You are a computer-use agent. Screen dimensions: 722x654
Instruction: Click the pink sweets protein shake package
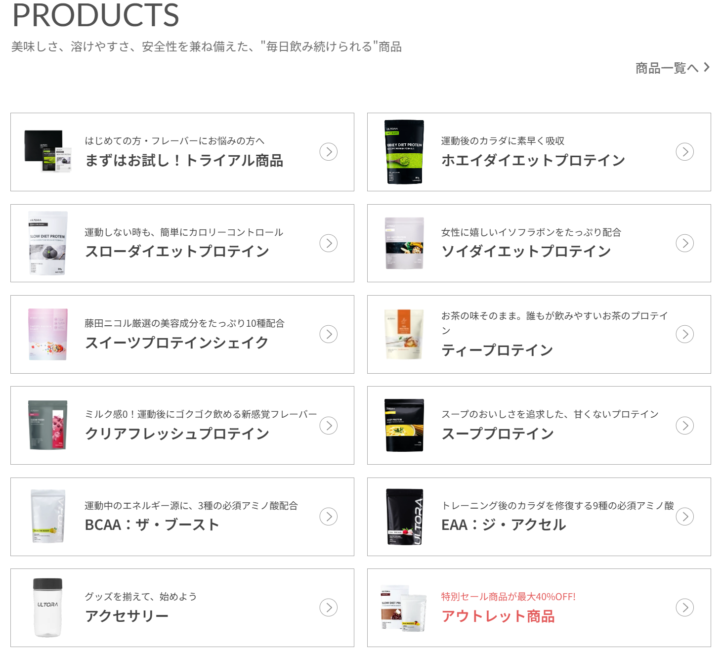pyautogui.click(x=48, y=334)
